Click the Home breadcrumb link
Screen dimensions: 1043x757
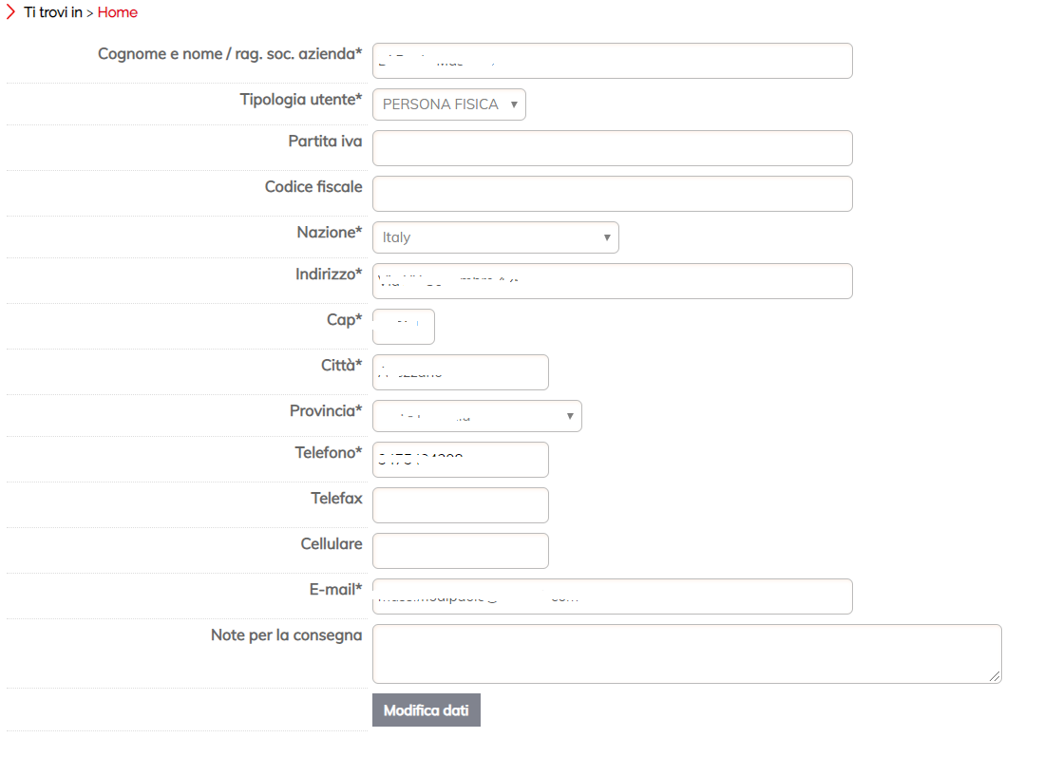pyautogui.click(x=118, y=12)
